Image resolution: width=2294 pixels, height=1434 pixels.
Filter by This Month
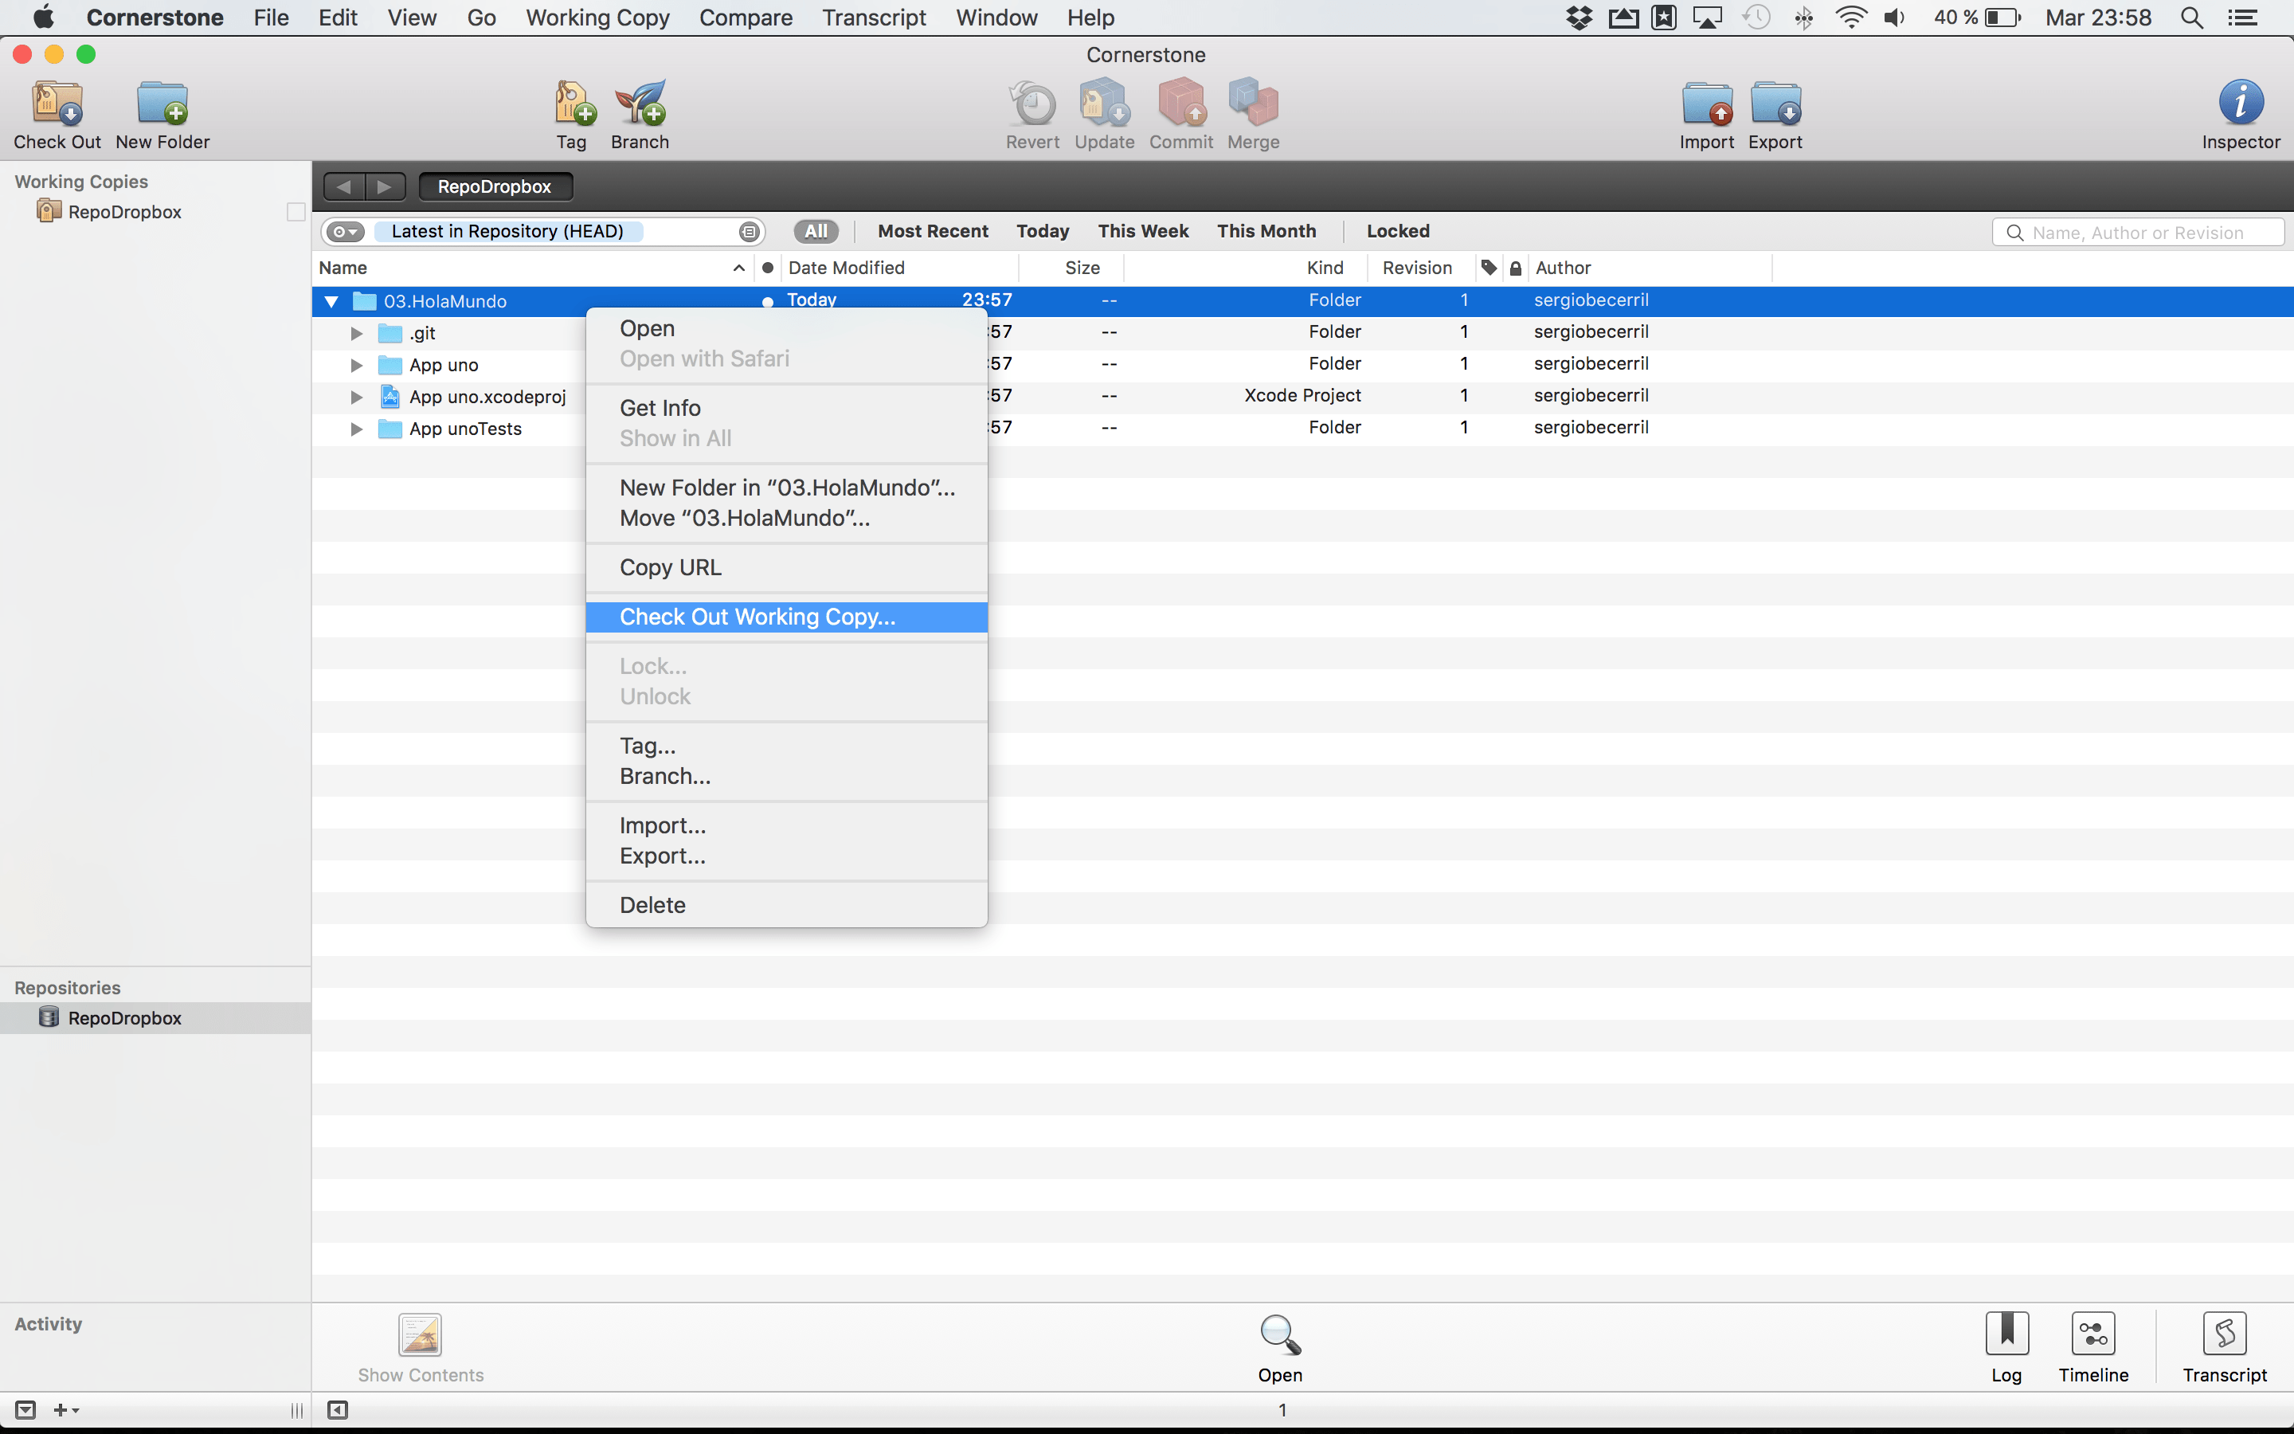pyautogui.click(x=1266, y=231)
